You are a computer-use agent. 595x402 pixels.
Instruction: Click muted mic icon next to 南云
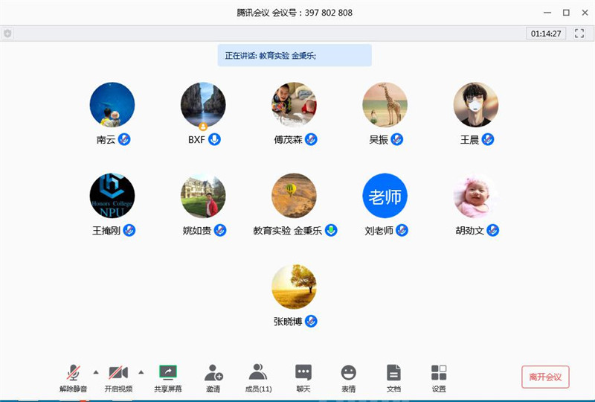tap(124, 139)
